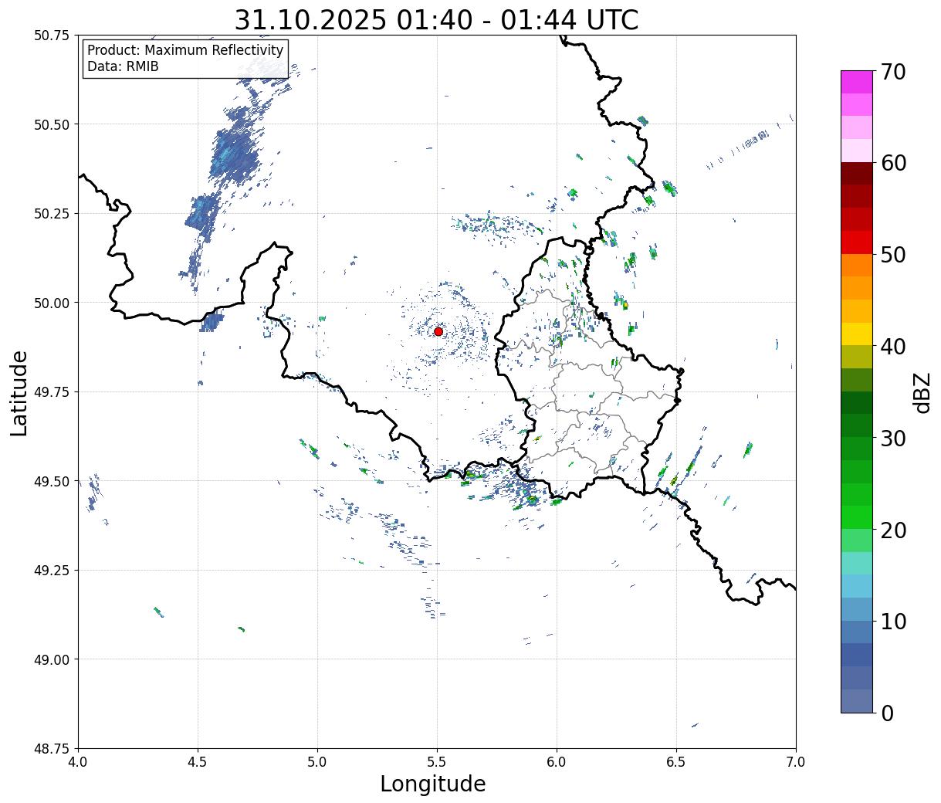
Task: Select the bright green colorbar swatch above 20
Action: click(x=857, y=517)
